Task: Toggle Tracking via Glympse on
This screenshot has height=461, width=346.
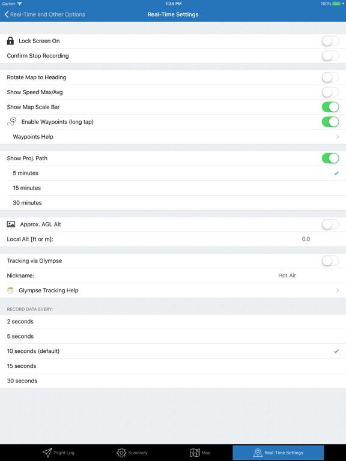Action: 330,261
